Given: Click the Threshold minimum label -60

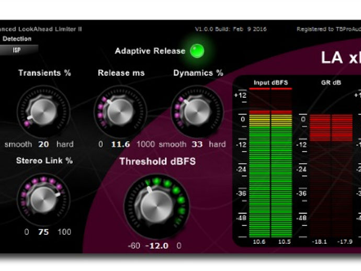Looking at the screenshot, I should [134, 246].
